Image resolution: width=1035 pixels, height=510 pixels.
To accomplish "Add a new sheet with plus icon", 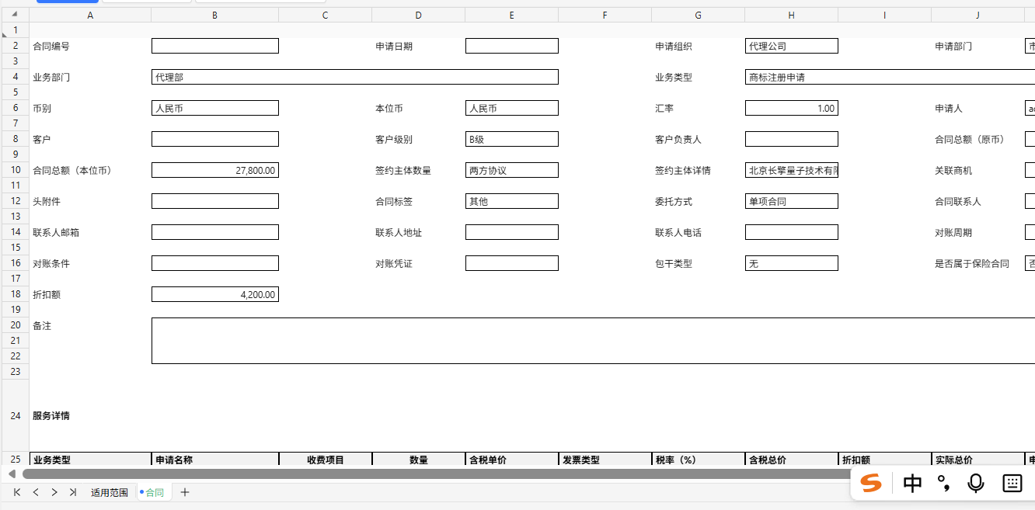I will (185, 492).
